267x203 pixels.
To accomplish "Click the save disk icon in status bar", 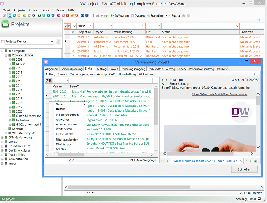I will tap(259, 199).
